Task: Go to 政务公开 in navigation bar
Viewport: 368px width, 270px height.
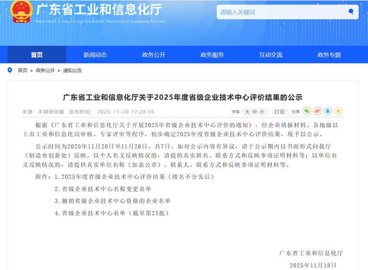Action: (154, 55)
